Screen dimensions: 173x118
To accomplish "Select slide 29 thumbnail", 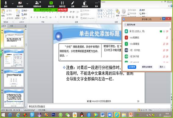I will tap(14, 58).
